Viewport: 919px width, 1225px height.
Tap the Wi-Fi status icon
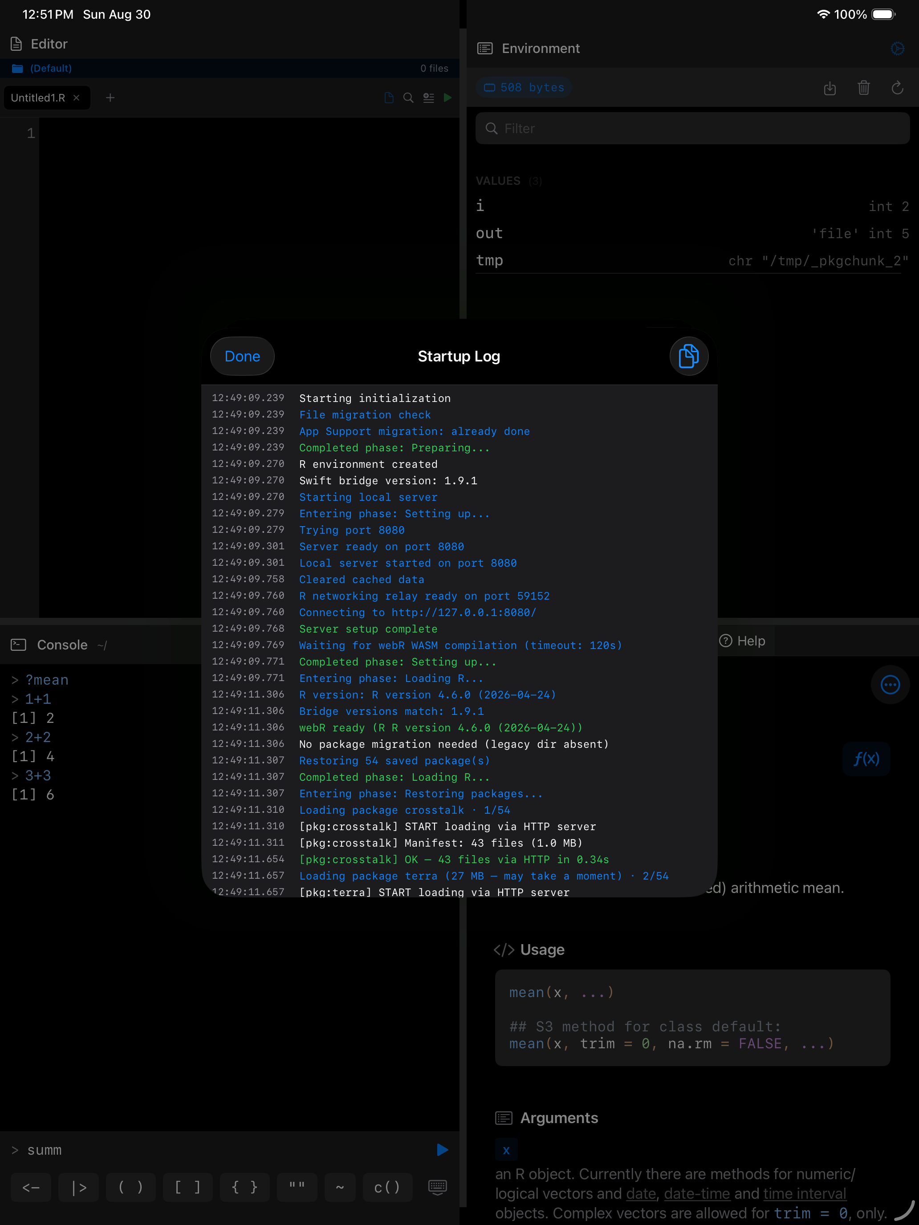[823, 14]
